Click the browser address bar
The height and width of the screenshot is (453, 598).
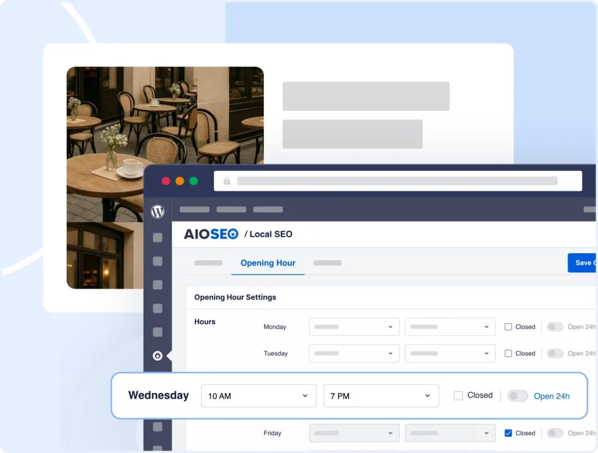coord(398,181)
